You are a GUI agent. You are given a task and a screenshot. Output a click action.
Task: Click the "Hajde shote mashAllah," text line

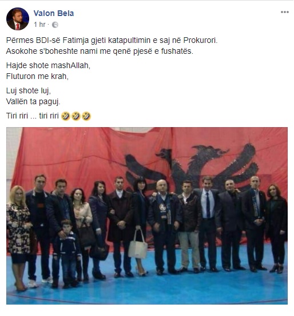coord(48,65)
